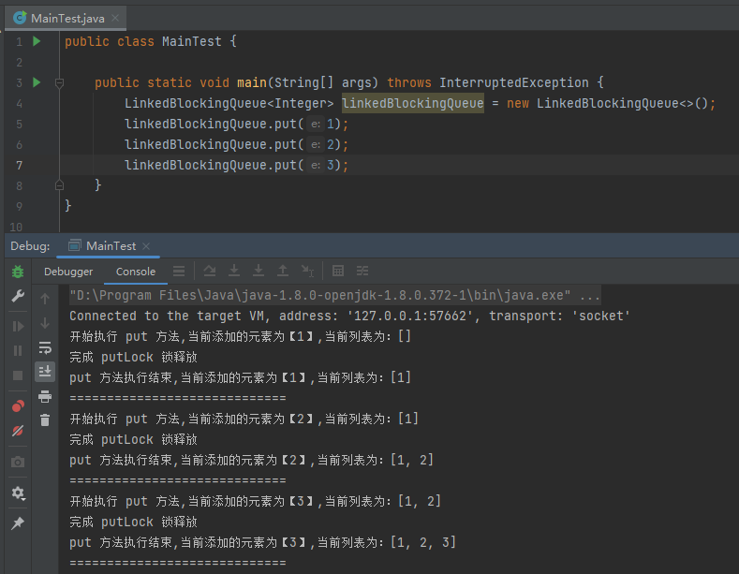
Task: Click Resume Program icon
Action: [x=18, y=326]
